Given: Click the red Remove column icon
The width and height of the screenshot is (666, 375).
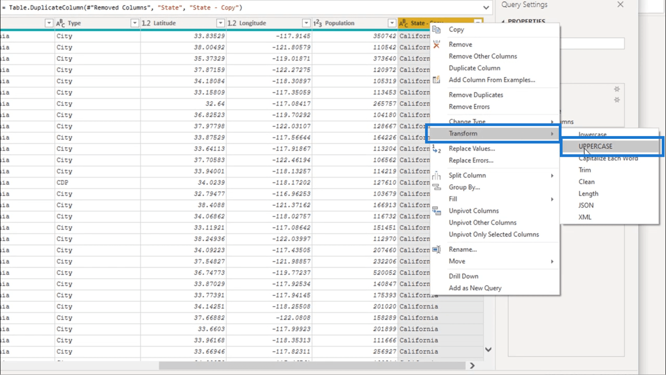Looking at the screenshot, I should (436, 45).
